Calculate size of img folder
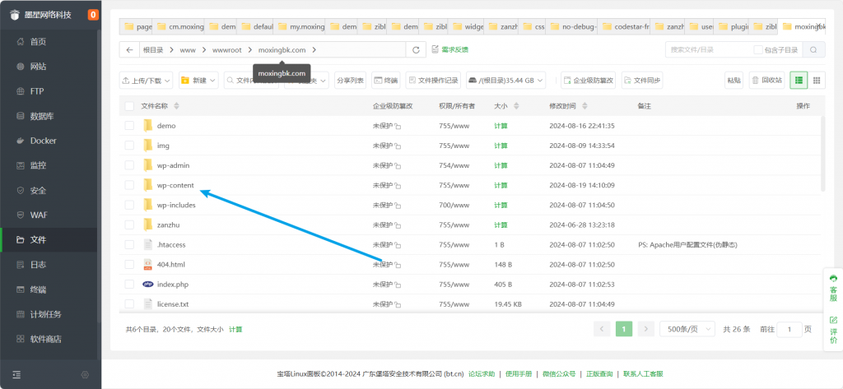The width and height of the screenshot is (843, 389). pos(501,146)
